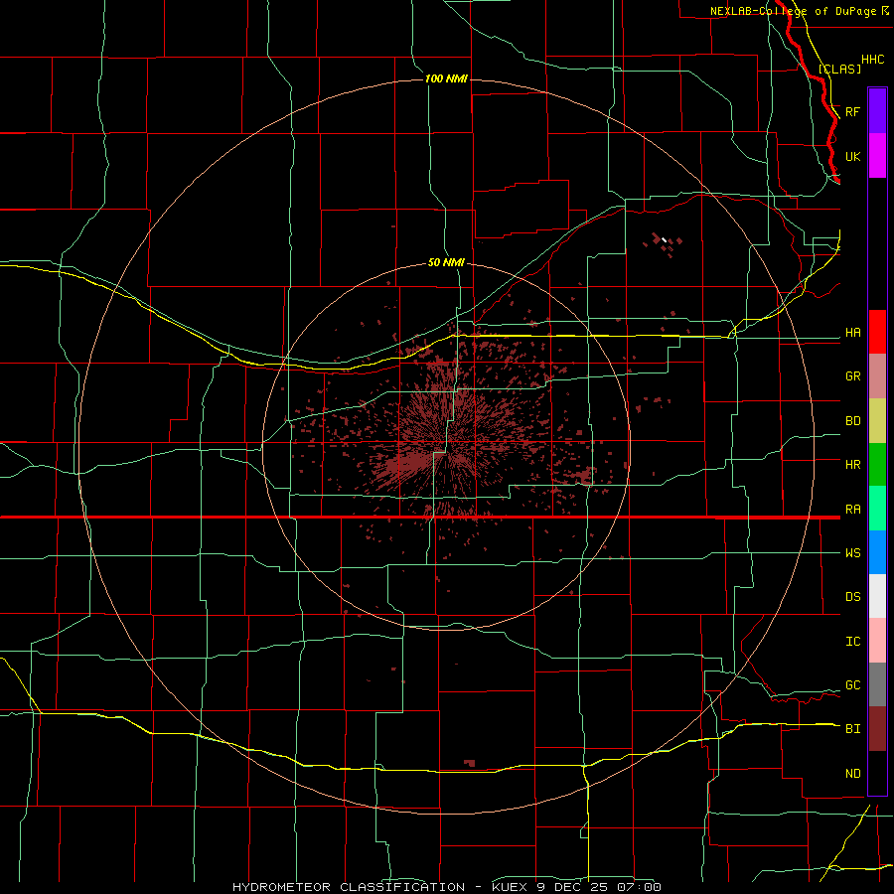Click the RA legend label

tap(852, 510)
